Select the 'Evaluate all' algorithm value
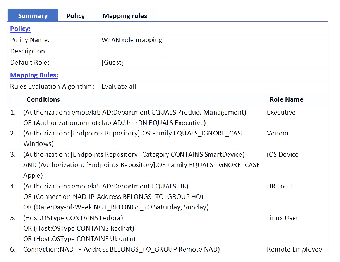 pos(118,86)
